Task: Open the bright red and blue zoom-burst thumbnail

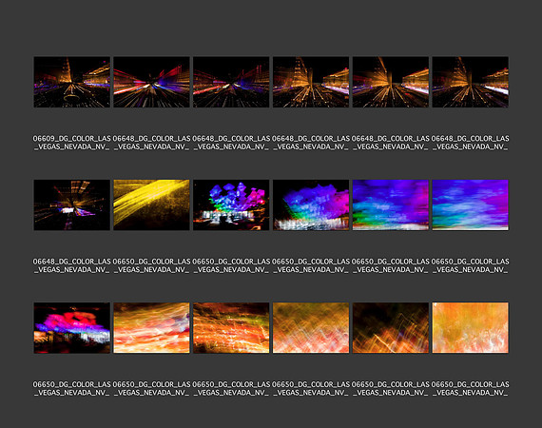Action: [151, 82]
